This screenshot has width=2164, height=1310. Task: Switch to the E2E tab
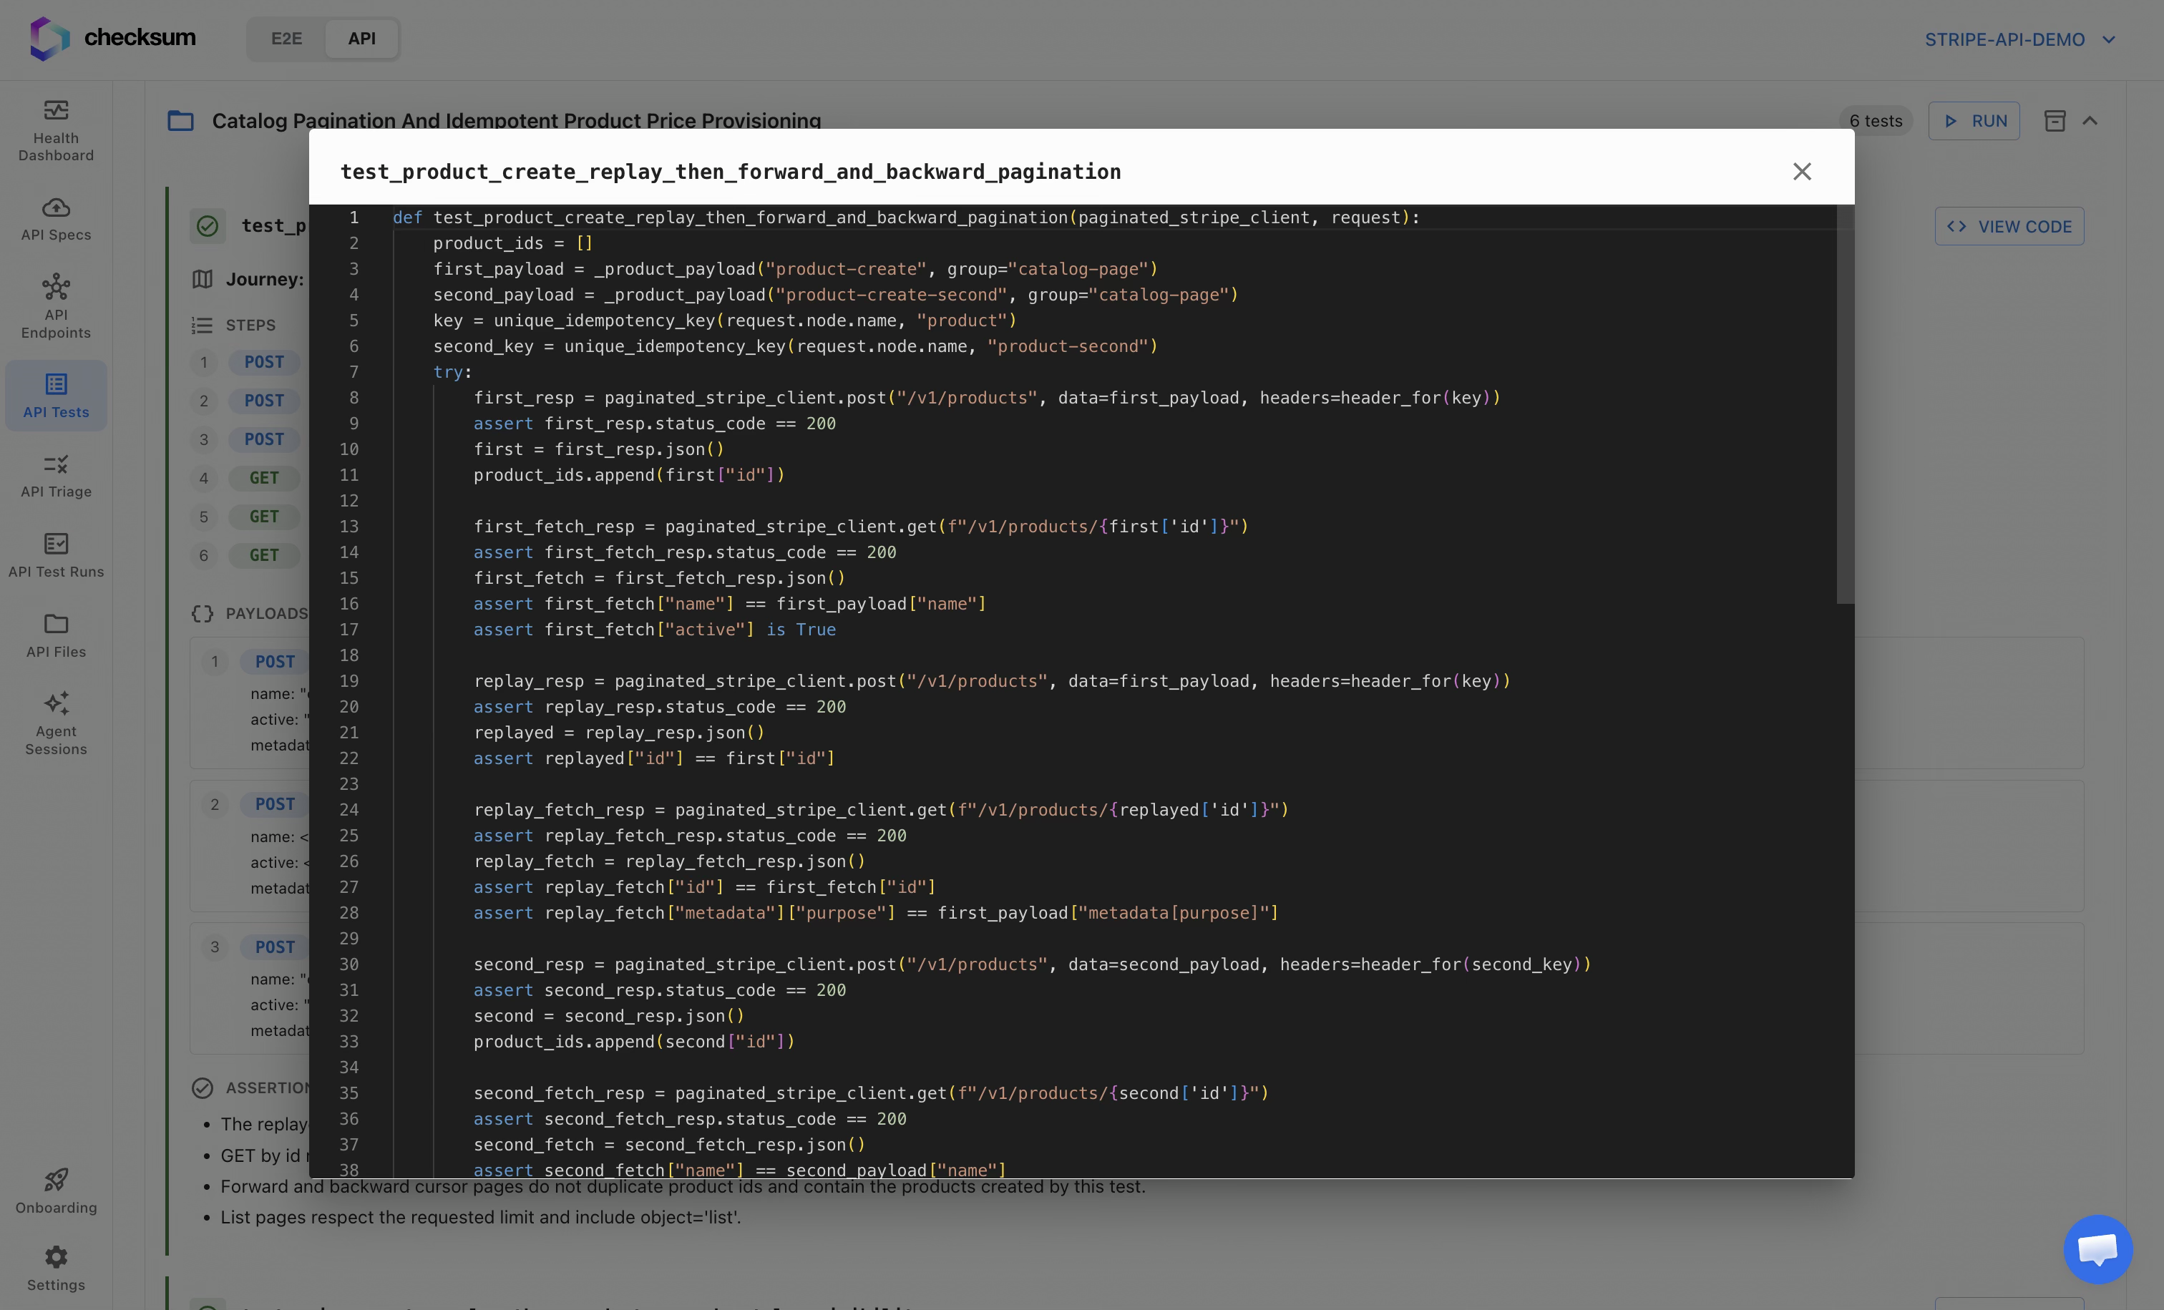tap(286, 39)
